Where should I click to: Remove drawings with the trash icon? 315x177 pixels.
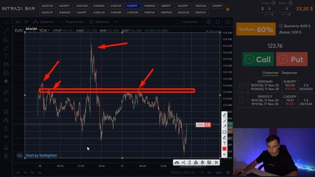[6, 156]
